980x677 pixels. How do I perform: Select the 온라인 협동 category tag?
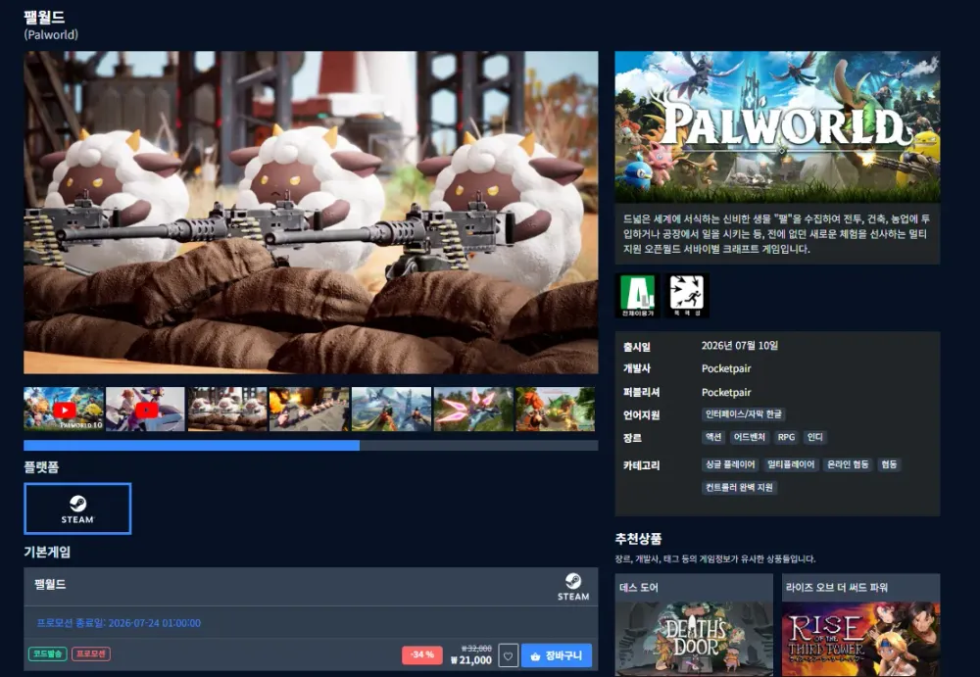[848, 464]
